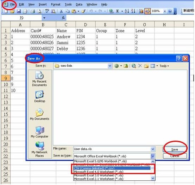Select My Network Places in places bar
The height and width of the screenshot is (185, 195).
pyautogui.click(x=39, y=149)
